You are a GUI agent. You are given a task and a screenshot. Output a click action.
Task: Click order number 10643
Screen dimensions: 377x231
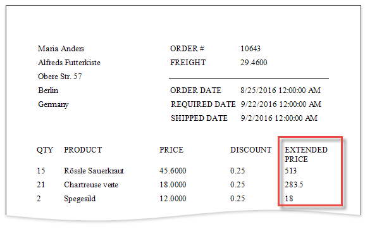250,49
